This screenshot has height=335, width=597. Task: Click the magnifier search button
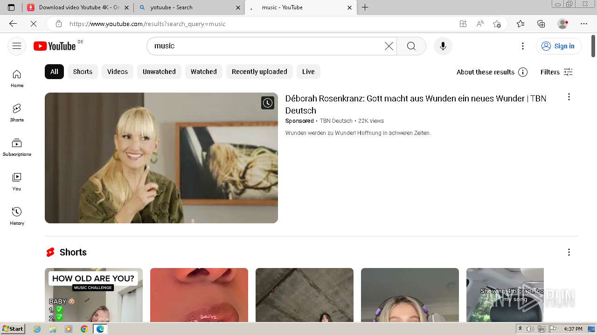point(411,46)
